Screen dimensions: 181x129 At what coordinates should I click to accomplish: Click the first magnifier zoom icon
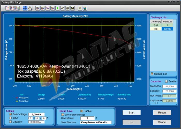click(38, 8)
